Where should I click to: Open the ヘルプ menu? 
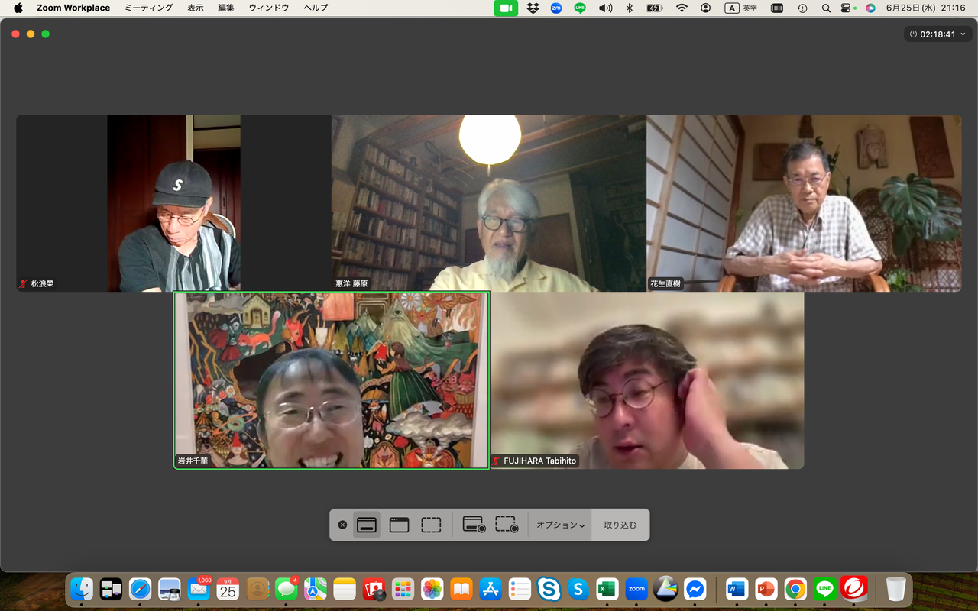click(x=316, y=8)
